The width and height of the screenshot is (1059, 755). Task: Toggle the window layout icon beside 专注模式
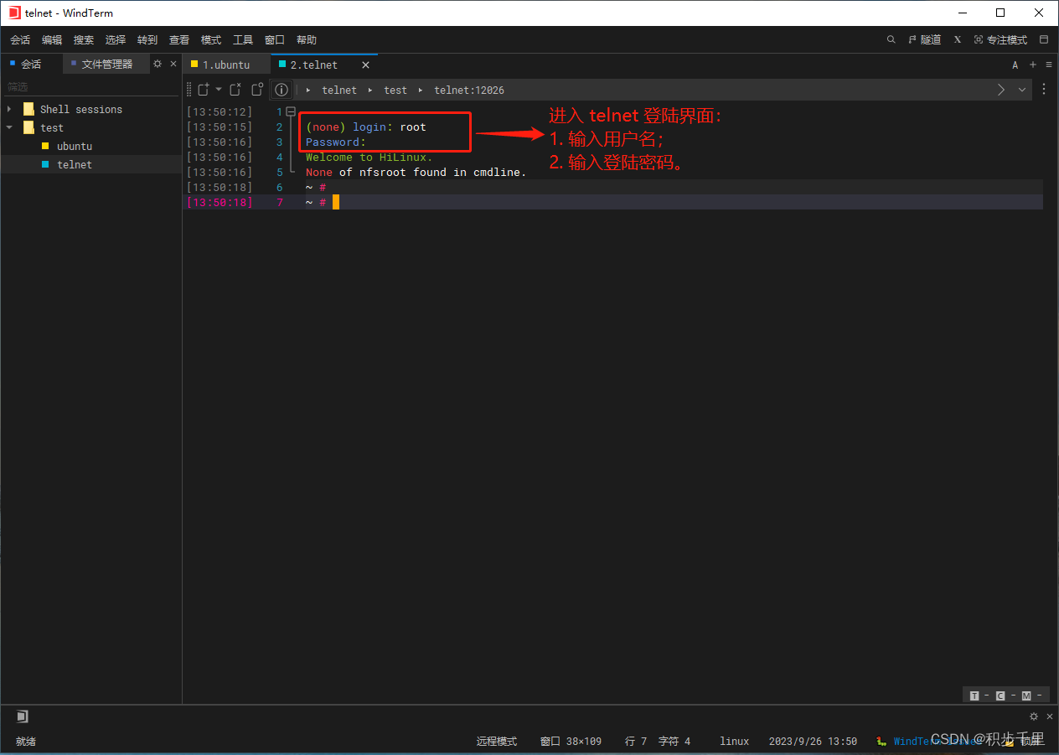(x=1044, y=39)
